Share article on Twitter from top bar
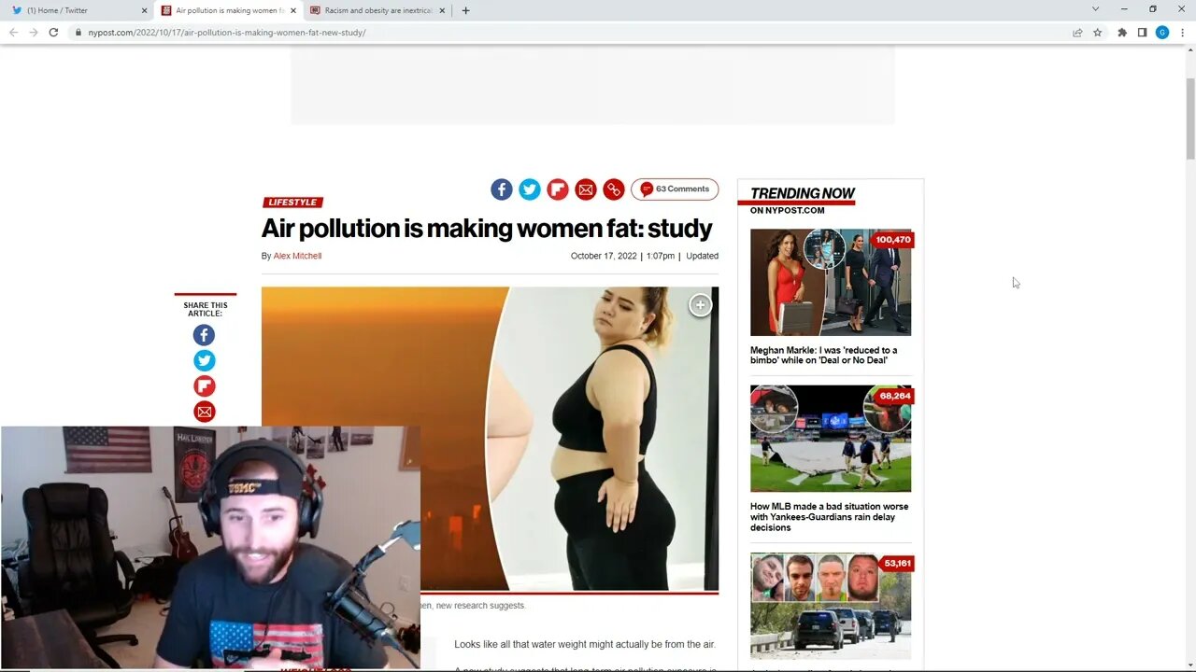 (530, 189)
